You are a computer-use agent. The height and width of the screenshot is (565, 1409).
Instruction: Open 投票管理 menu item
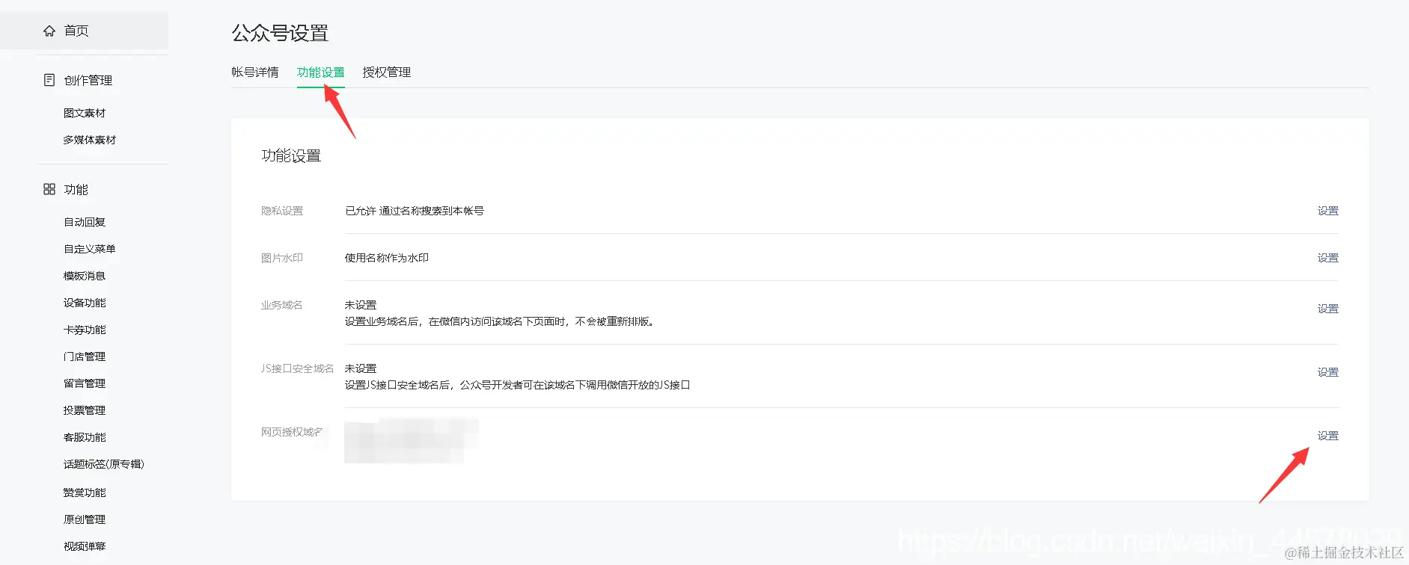[85, 410]
